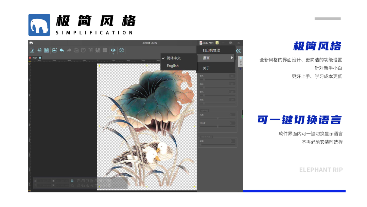Click the import file icon
The width and height of the screenshot is (367, 207).
(39, 50)
